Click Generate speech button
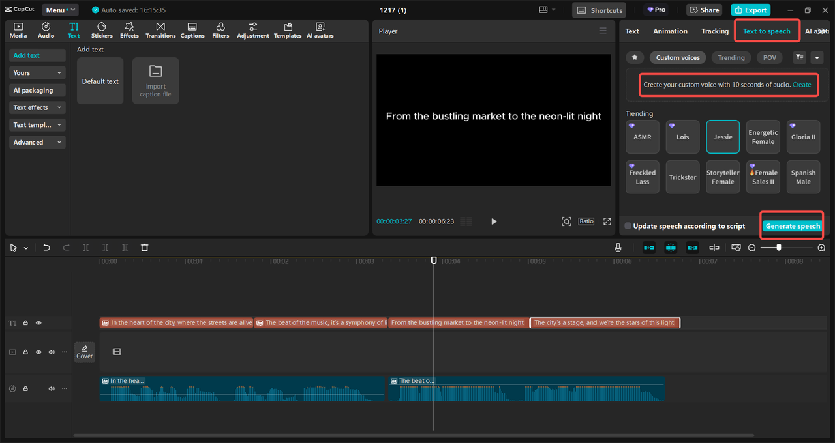 point(793,226)
